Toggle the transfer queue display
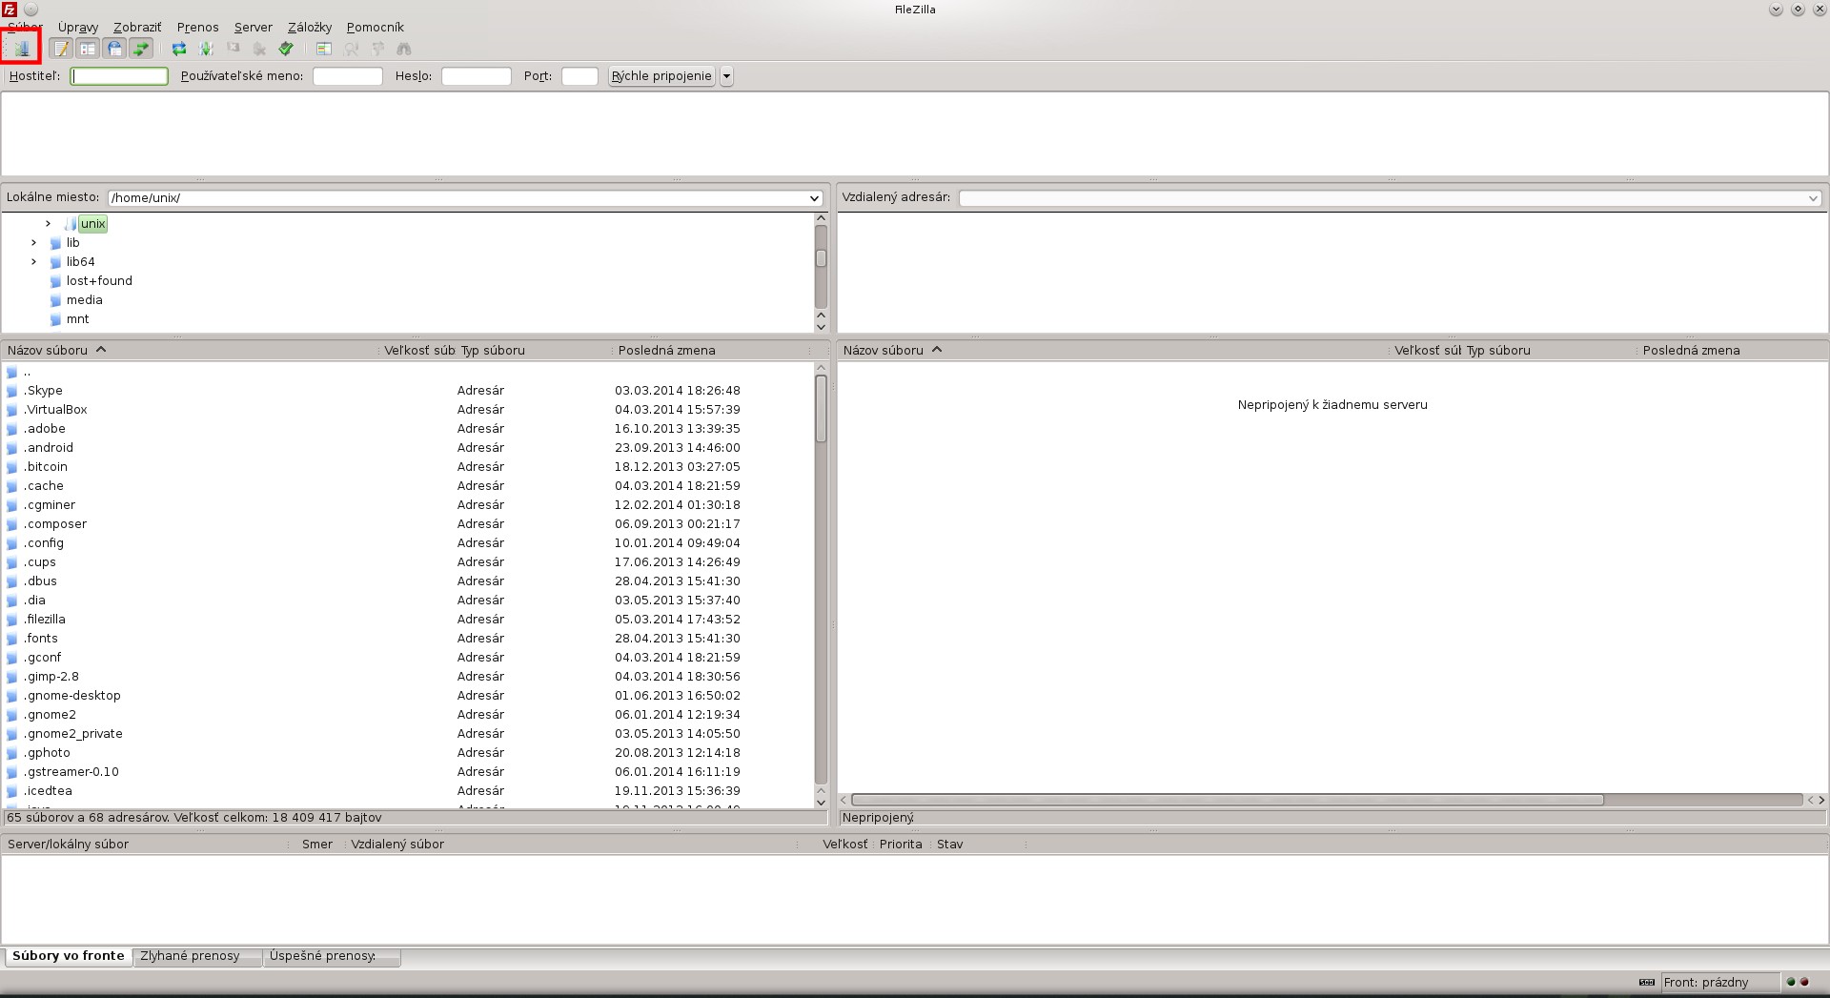The width and height of the screenshot is (1830, 998). (x=141, y=48)
